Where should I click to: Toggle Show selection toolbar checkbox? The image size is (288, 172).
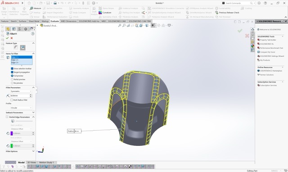(x=12, y=68)
